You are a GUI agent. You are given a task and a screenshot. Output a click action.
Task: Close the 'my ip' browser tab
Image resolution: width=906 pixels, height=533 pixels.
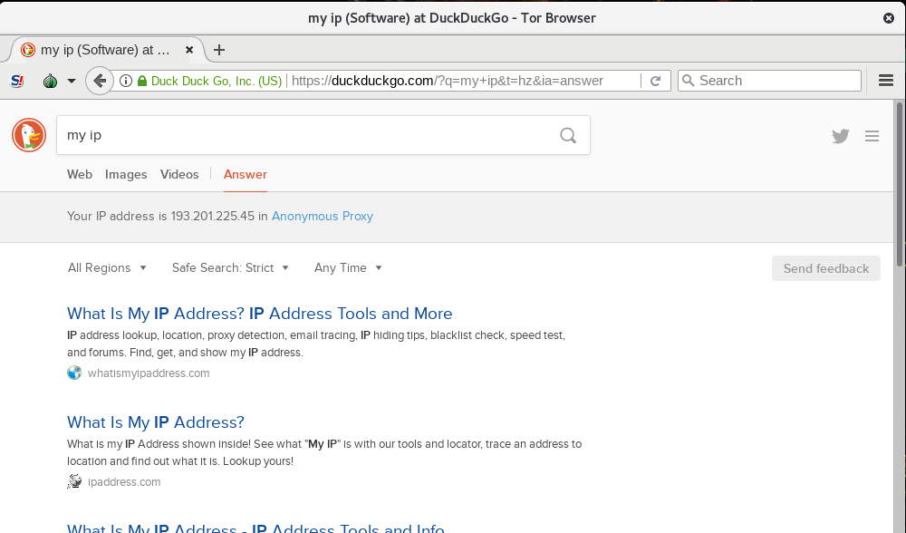pyautogui.click(x=189, y=50)
